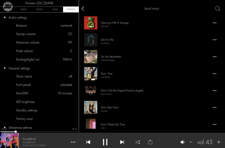
Task: Open Standby settings
Action: [26, 110]
